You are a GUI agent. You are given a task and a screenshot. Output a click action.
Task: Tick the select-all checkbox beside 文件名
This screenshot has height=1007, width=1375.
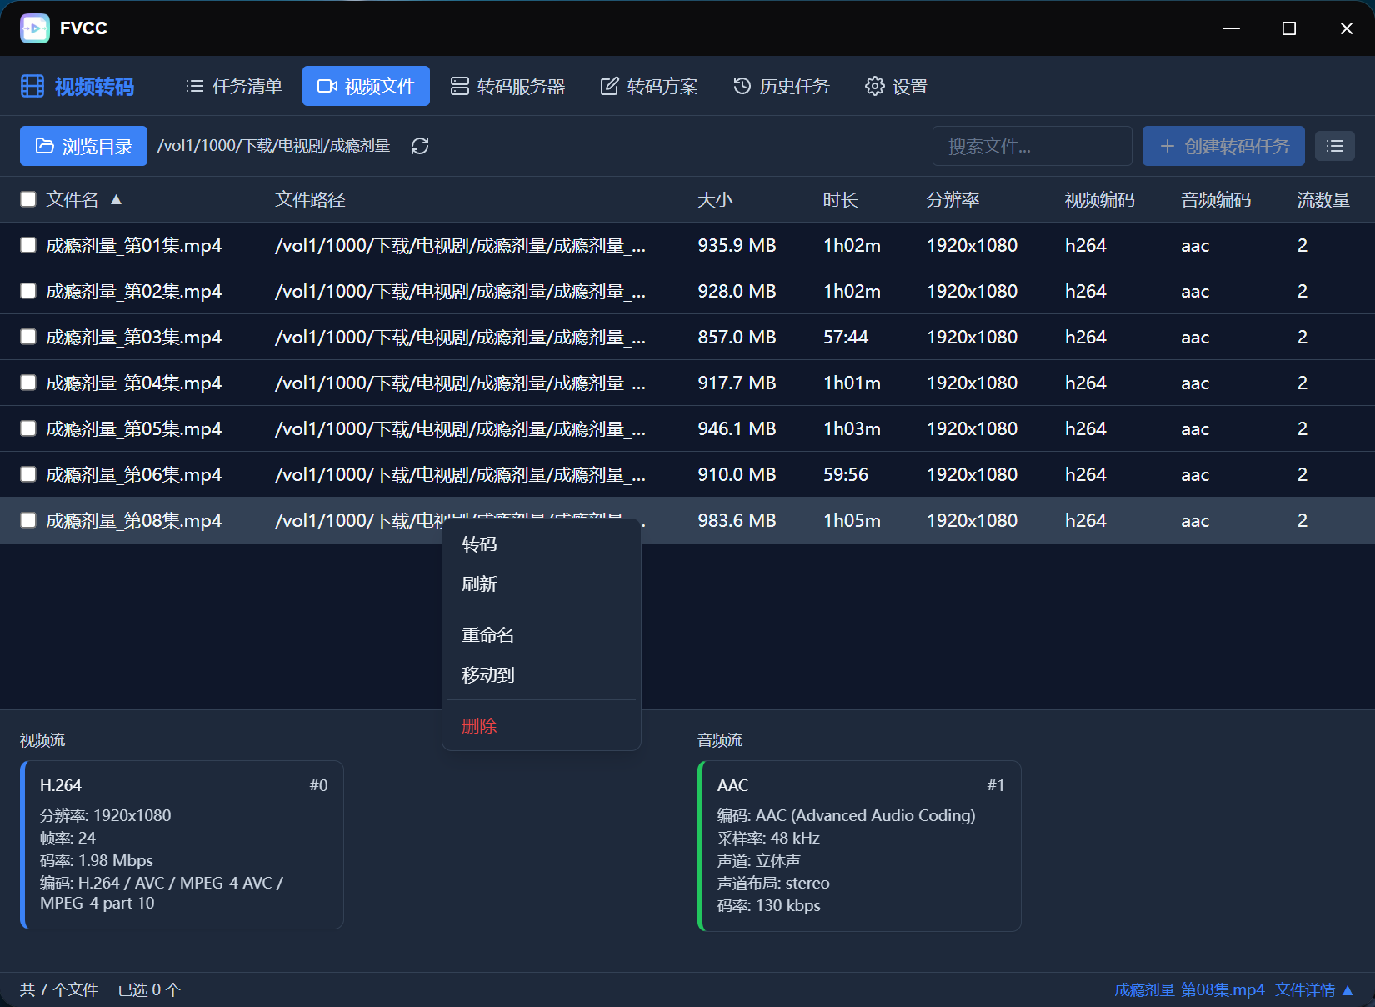tap(28, 199)
